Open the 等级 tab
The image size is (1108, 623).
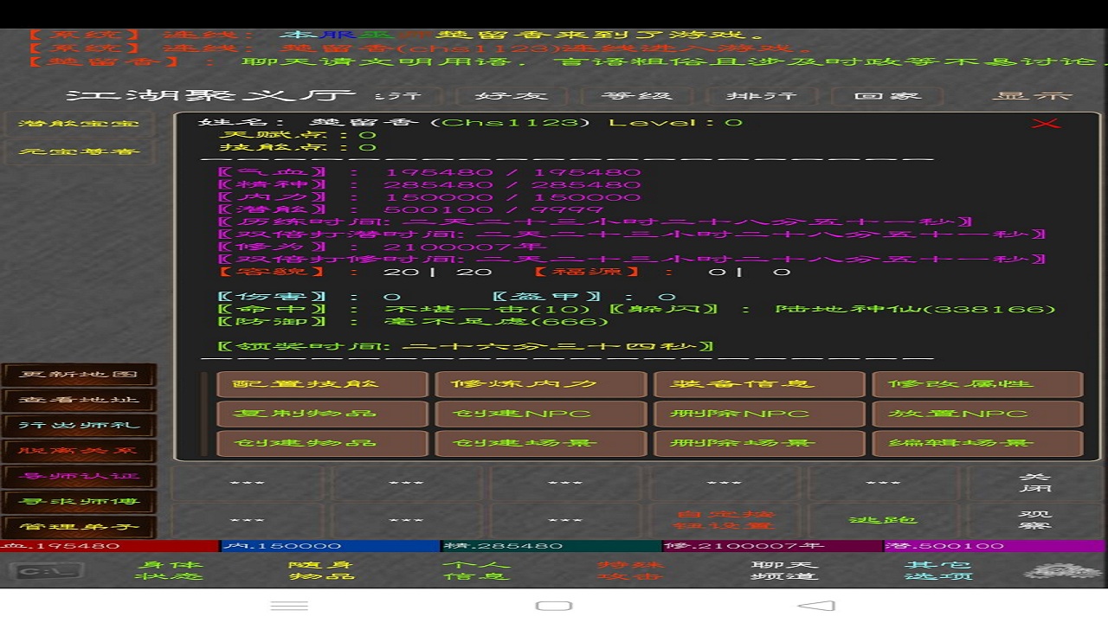[638, 96]
